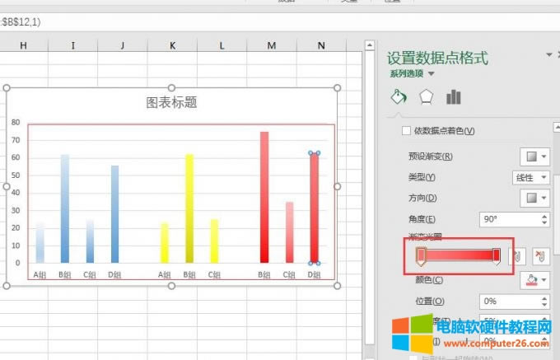Click the remove gradient stop icon
Image resolution: width=560 pixels, height=360 pixels.
539,257
